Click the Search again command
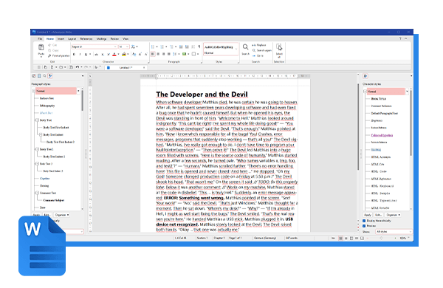Viewport: 443px width, 288px height. (261, 50)
